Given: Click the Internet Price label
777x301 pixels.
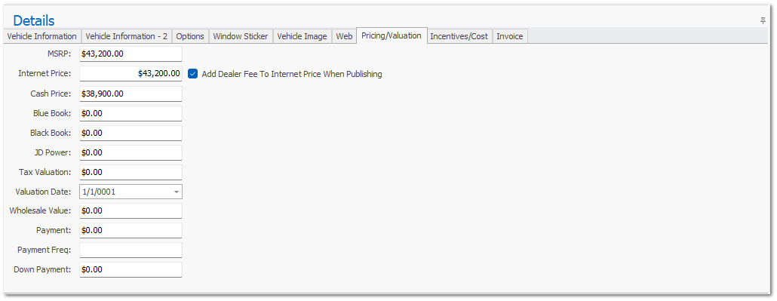Looking at the screenshot, I should click(45, 73).
